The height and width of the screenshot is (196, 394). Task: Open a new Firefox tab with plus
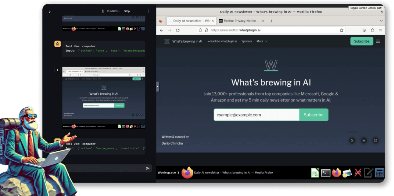(271, 21)
